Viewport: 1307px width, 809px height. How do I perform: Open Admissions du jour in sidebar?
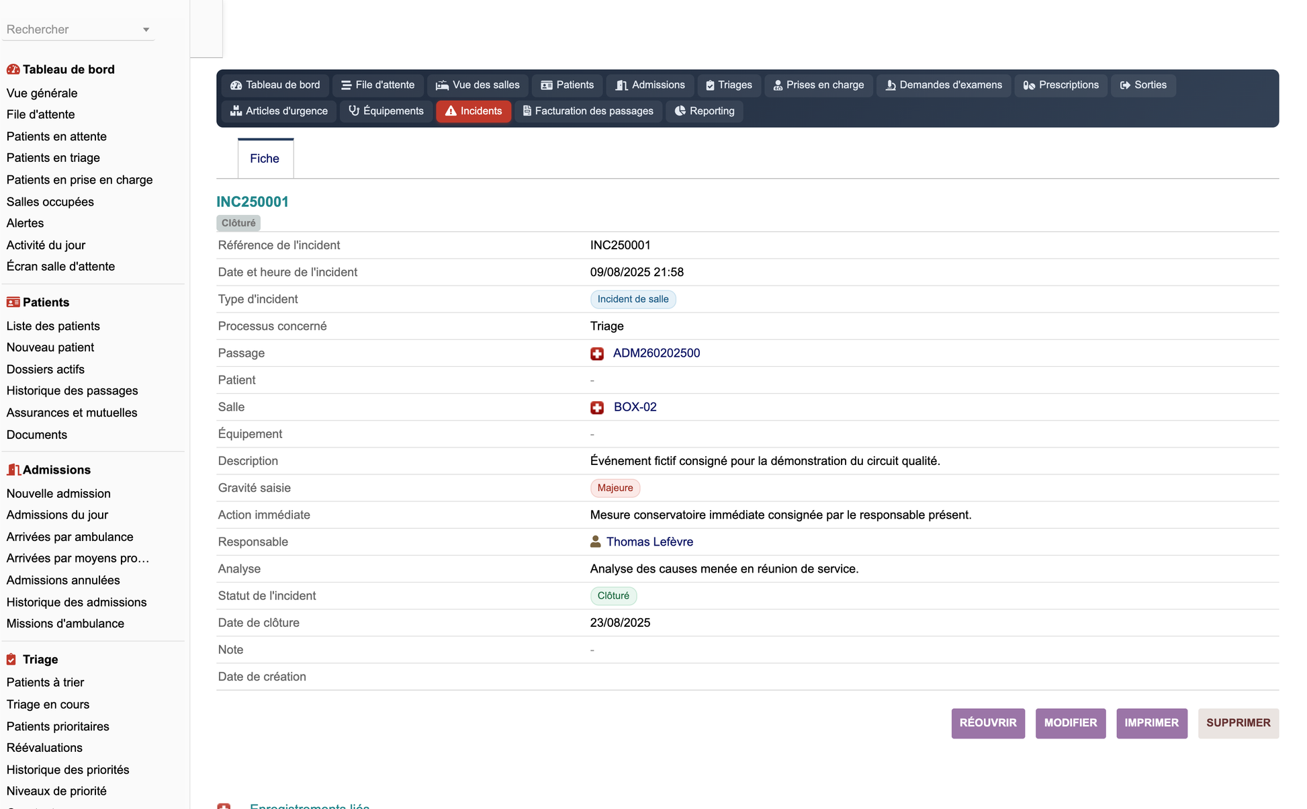point(57,515)
